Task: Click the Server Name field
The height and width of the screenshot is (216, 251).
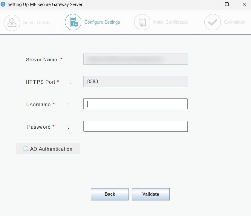Action: pos(135,59)
